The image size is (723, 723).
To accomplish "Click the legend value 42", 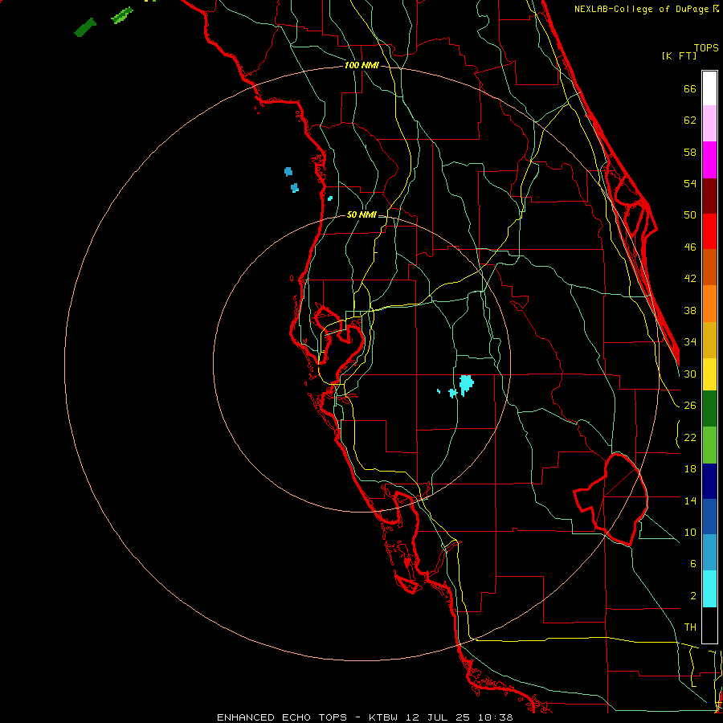I will click(690, 279).
